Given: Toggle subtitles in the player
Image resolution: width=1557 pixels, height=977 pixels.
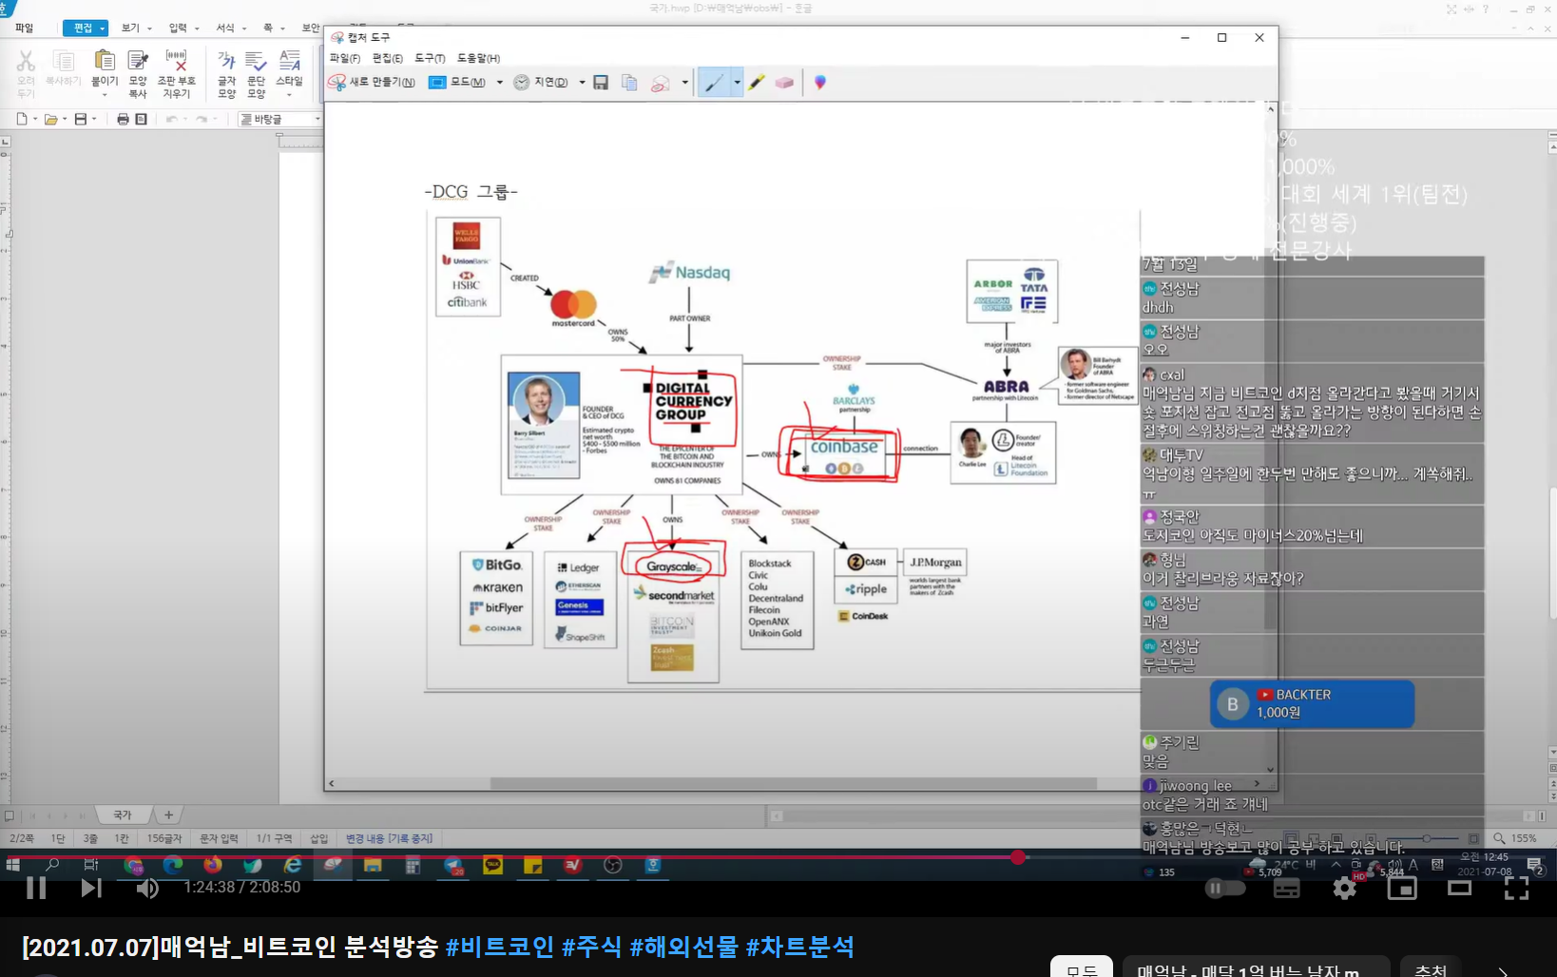Looking at the screenshot, I should (1286, 889).
